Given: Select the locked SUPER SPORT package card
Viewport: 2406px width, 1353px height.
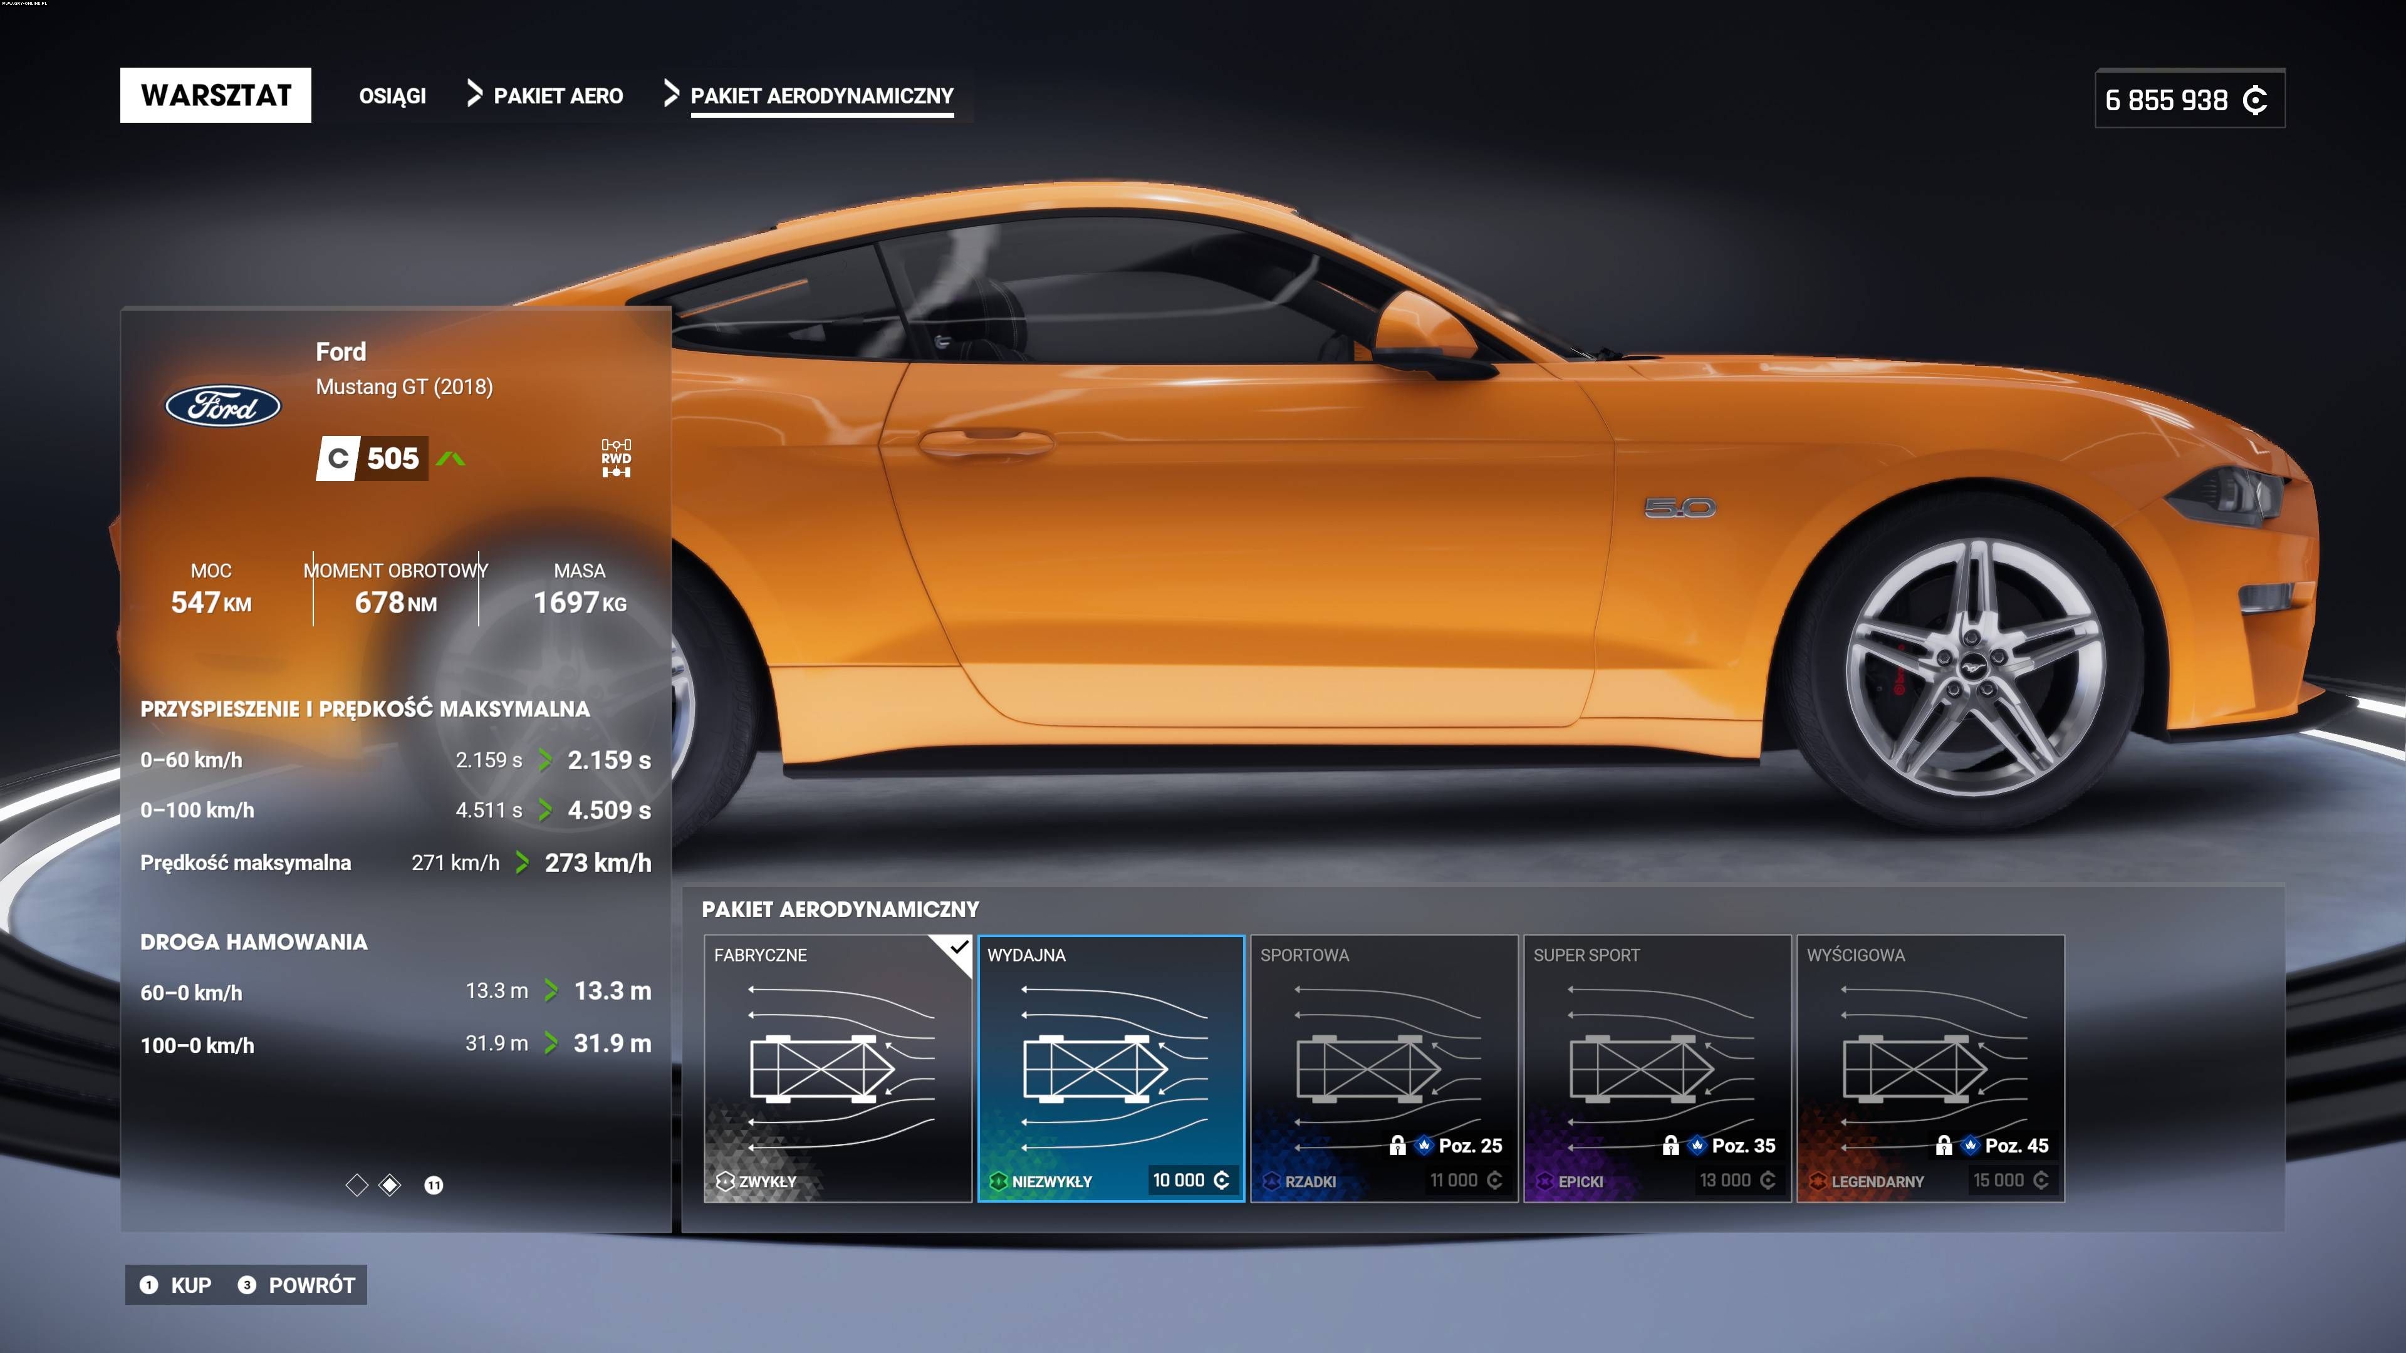Looking at the screenshot, I should tap(1658, 1068).
